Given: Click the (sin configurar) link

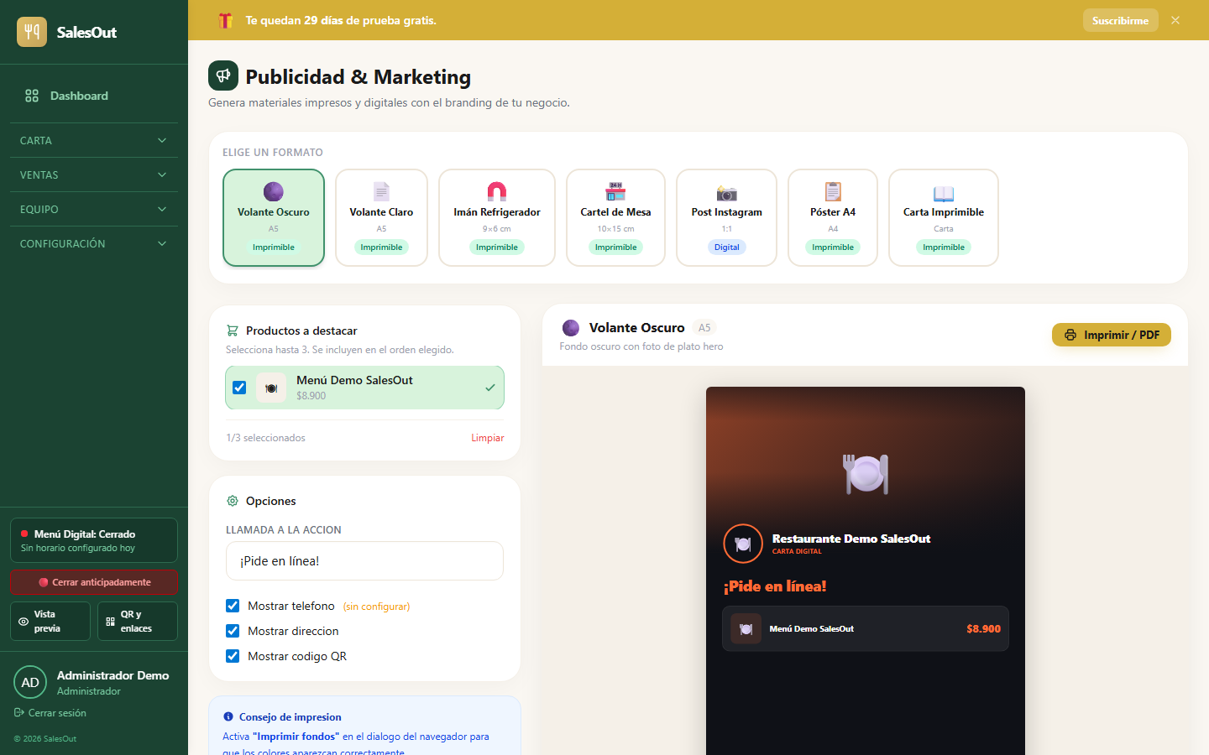Looking at the screenshot, I should 376,607.
